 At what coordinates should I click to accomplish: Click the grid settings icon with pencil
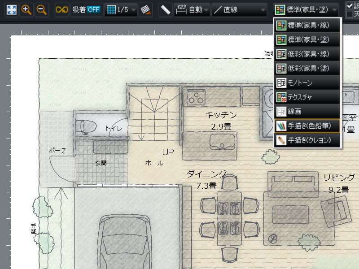[x=145, y=10]
